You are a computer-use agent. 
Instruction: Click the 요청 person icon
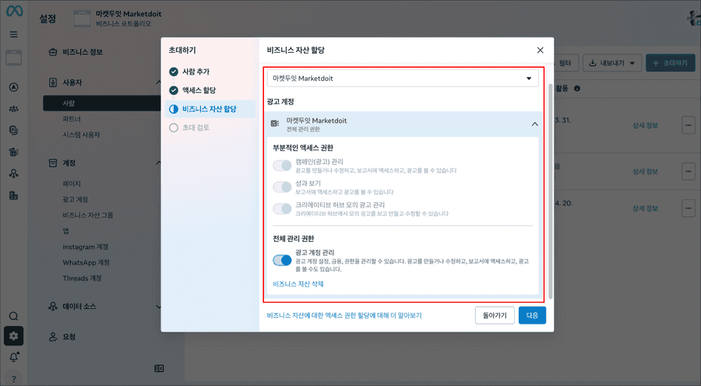coord(53,337)
